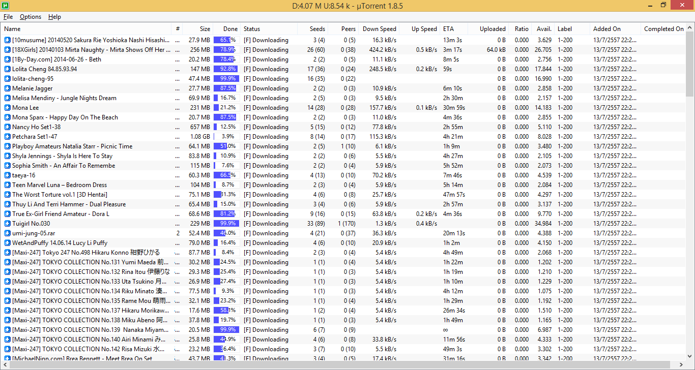The image size is (695, 370).
Task: Click the vertical scrollbar thumb of torrent list
Action: coord(690,64)
